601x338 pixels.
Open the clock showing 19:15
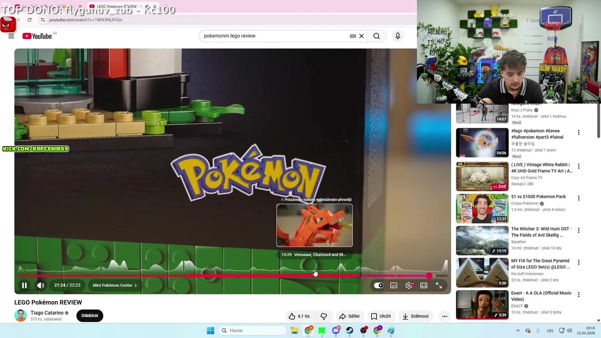(586, 330)
